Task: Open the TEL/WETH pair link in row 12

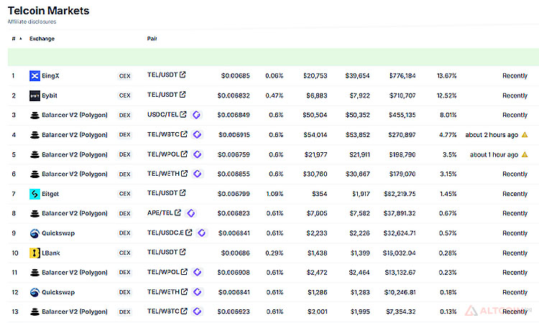Action: click(163, 291)
